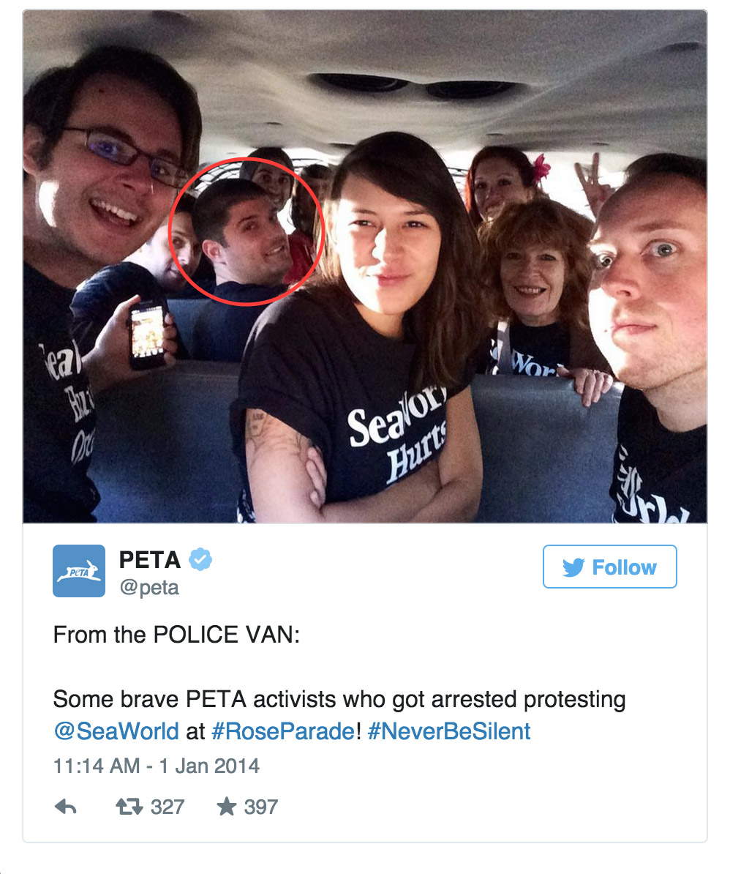
Task: Click the phone held up in photo
Action: 148,335
